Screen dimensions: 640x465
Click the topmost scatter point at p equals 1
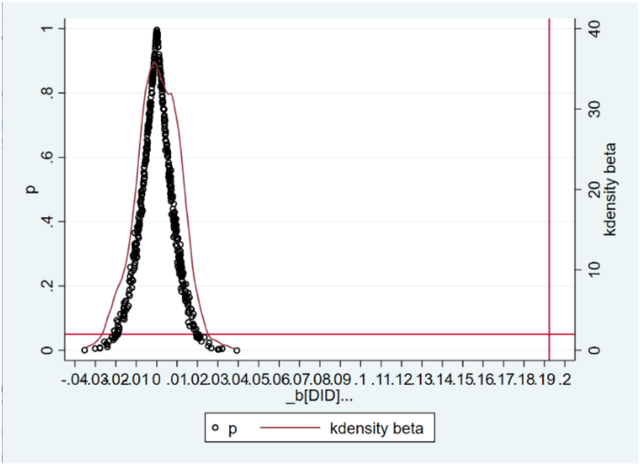[x=157, y=30]
